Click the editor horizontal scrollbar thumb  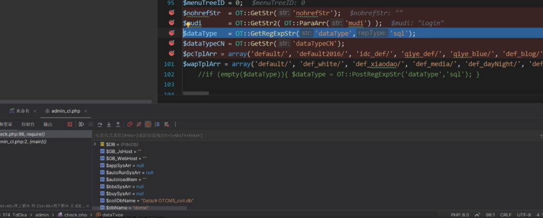(196, 93)
